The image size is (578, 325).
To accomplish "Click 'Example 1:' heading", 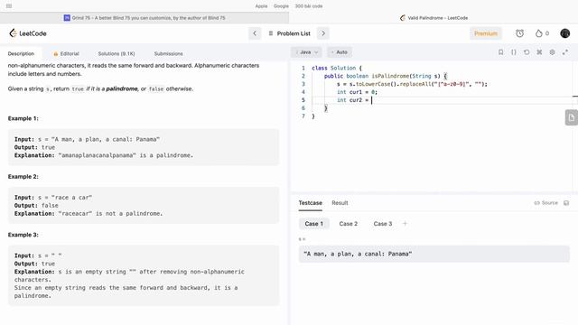I will click(23, 118).
